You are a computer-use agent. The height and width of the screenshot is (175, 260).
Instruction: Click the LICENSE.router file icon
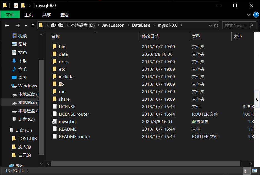(x=54, y=114)
